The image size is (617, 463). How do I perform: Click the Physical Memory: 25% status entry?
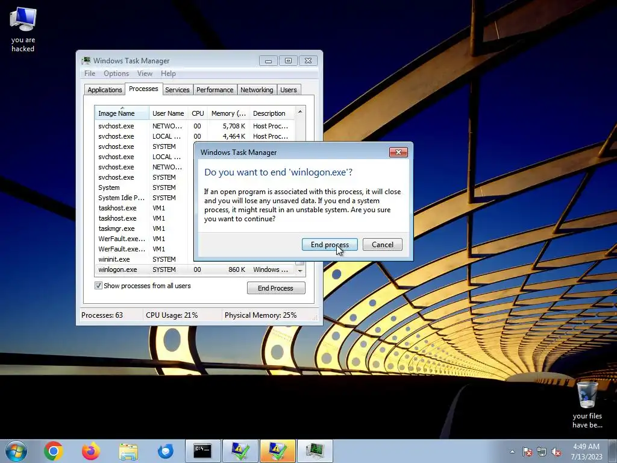pyautogui.click(x=260, y=315)
